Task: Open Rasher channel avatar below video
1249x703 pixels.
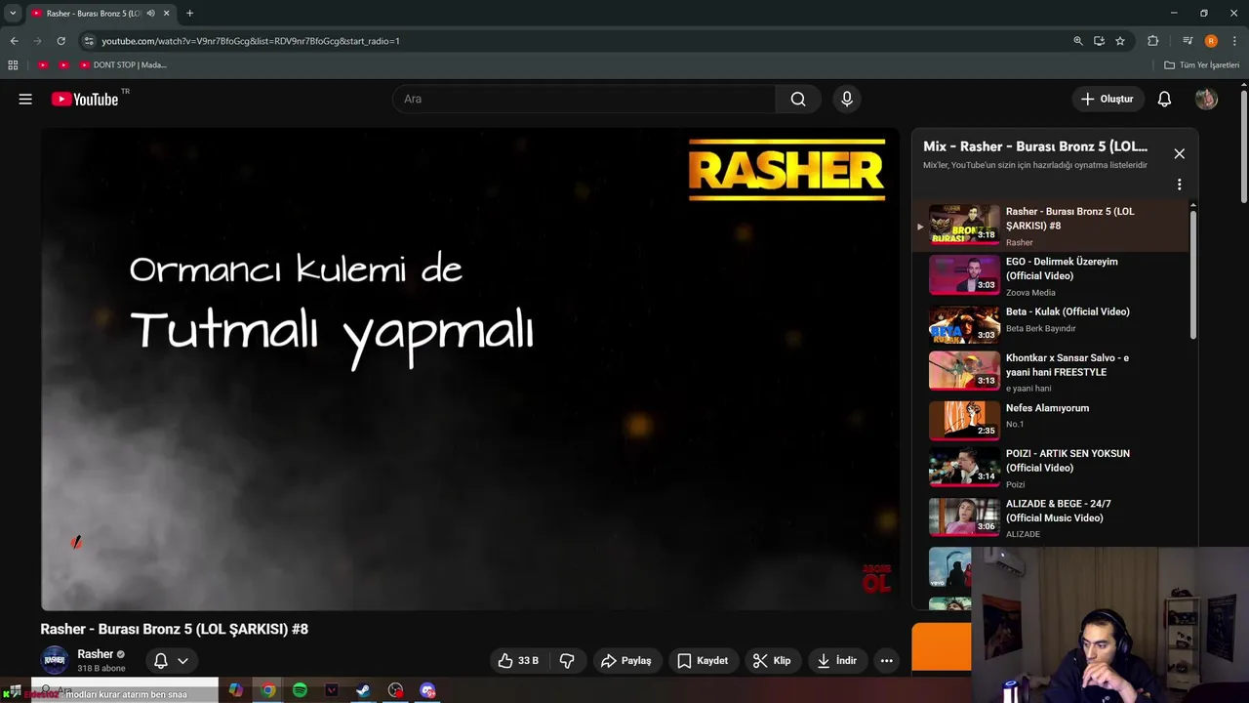Action: pyautogui.click(x=55, y=661)
